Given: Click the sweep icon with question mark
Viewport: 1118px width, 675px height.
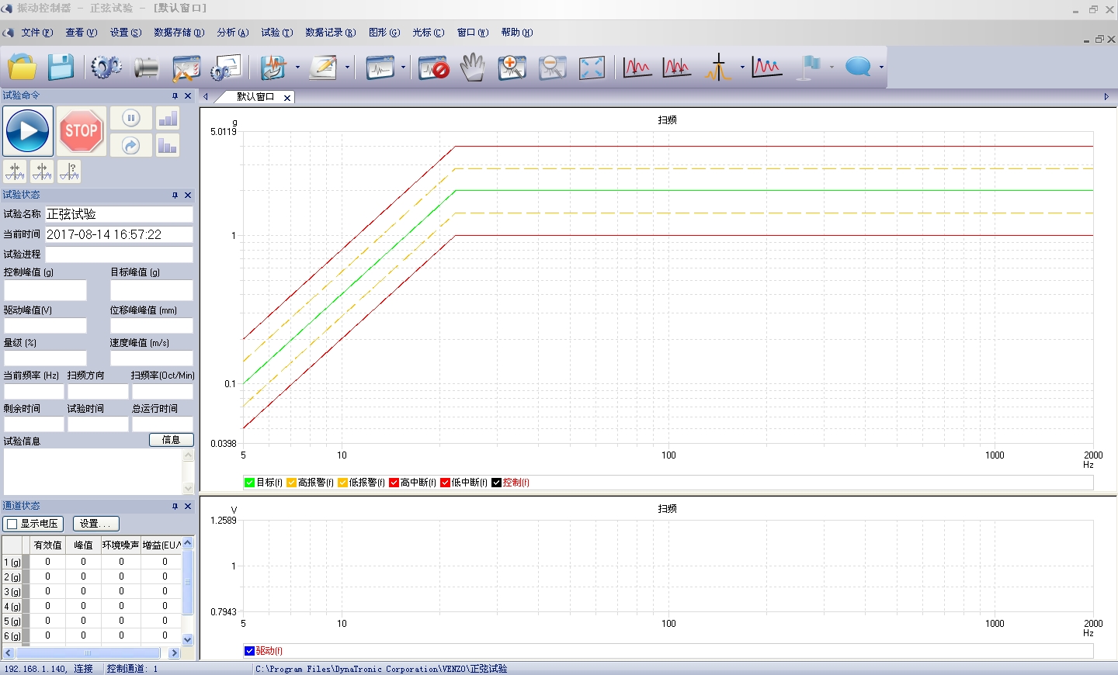Looking at the screenshot, I should tap(69, 171).
